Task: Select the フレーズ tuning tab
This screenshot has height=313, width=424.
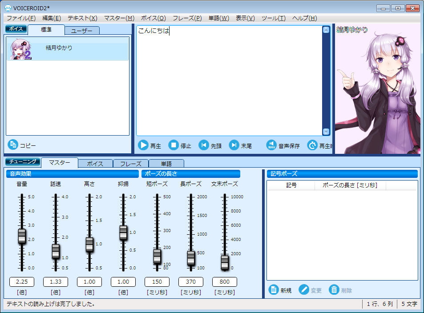Action: point(131,164)
